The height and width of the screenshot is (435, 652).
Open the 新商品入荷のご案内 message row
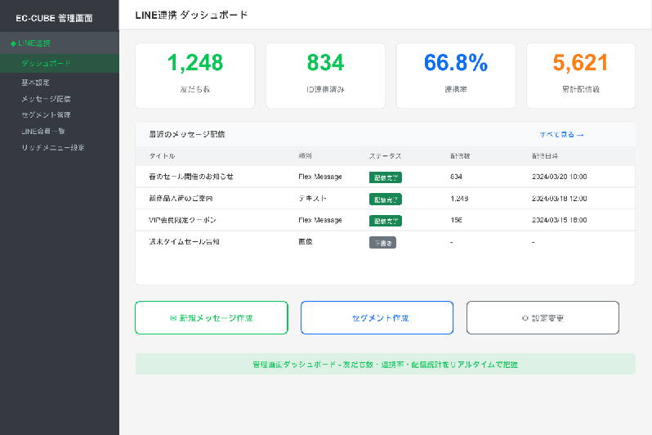(385, 199)
